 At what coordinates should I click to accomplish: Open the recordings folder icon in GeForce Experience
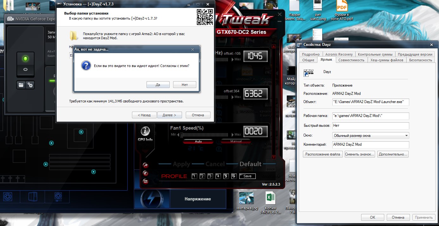[21, 85]
